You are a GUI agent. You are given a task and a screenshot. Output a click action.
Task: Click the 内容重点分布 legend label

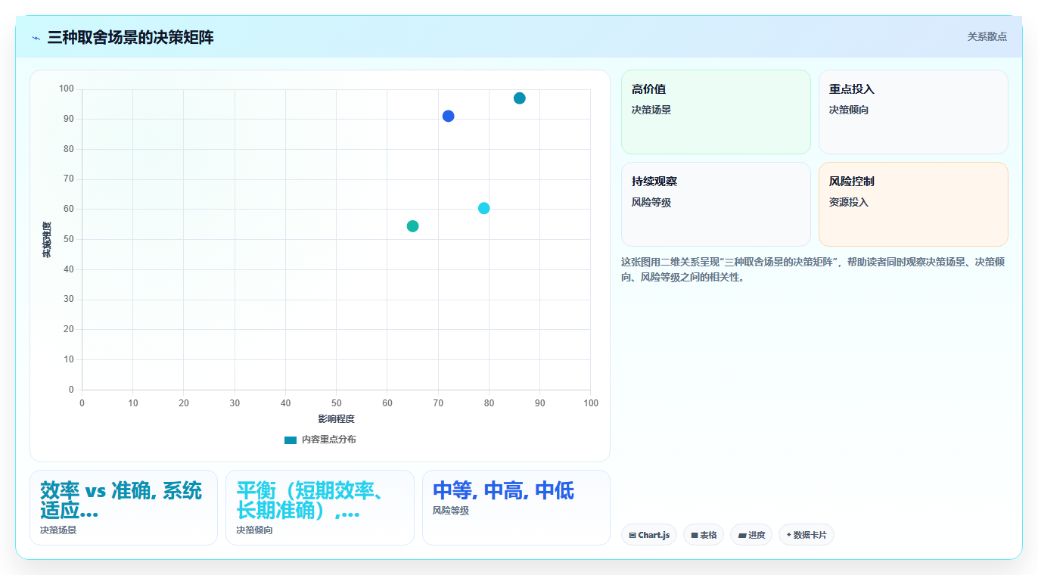[x=328, y=440]
